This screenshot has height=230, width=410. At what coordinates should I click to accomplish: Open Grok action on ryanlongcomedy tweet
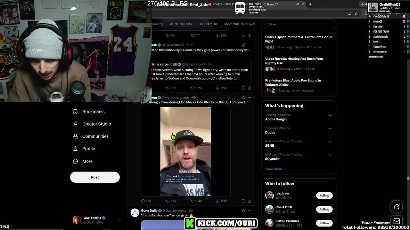[x=244, y=98]
